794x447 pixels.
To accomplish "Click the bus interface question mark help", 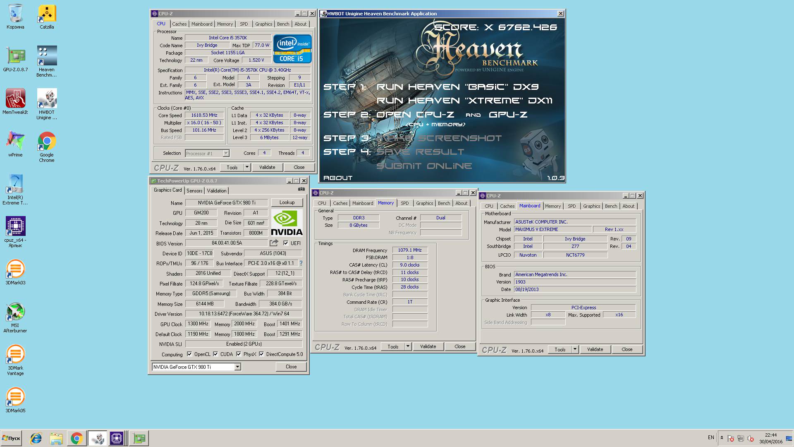I will point(301,263).
